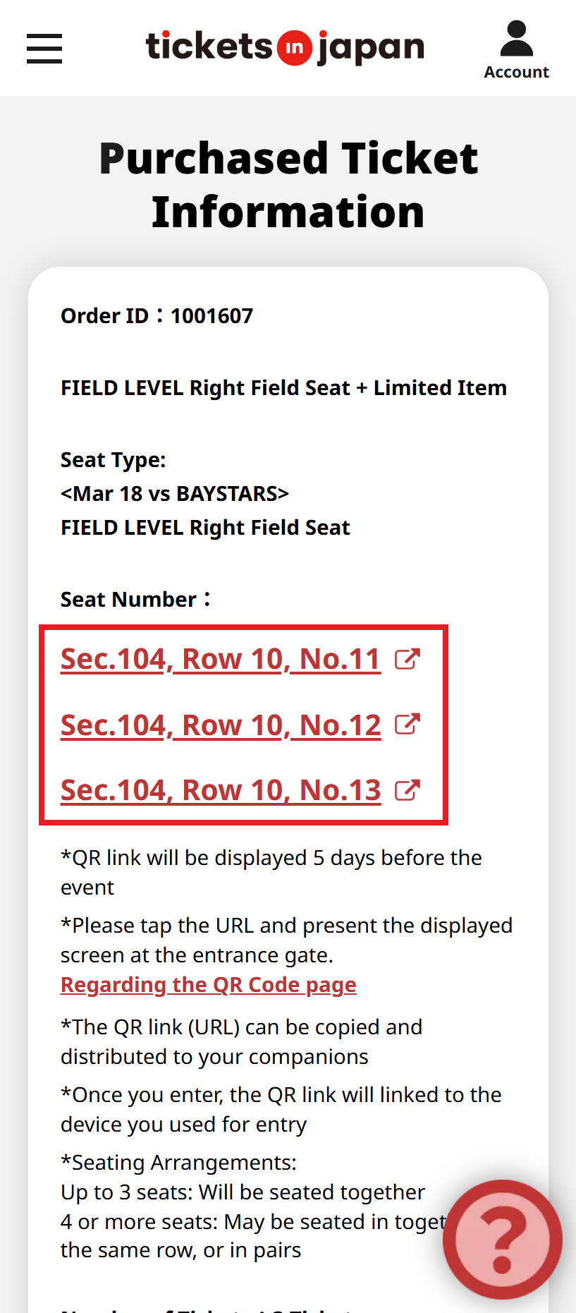Tap the red help question mark button

pyautogui.click(x=502, y=1239)
